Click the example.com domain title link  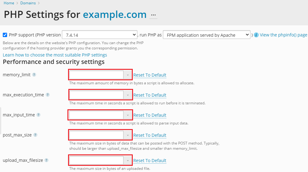point(115,15)
